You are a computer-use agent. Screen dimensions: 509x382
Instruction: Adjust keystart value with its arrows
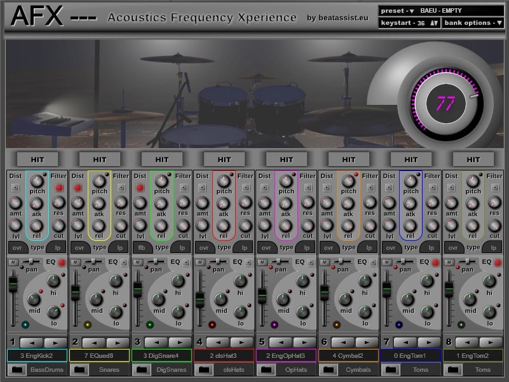coord(434,23)
